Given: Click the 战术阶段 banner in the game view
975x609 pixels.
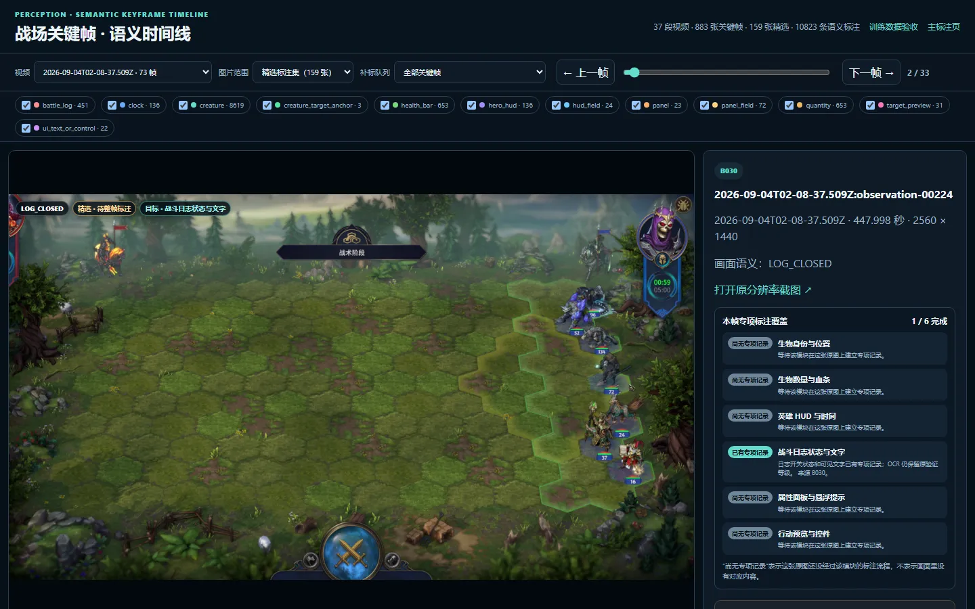Looking at the screenshot, I should pos(351,252).
